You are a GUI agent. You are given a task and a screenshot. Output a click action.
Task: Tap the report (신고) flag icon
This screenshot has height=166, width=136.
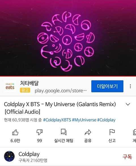[112, 132]
